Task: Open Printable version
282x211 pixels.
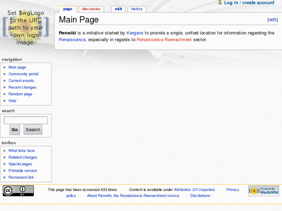Action: (22, 171)
